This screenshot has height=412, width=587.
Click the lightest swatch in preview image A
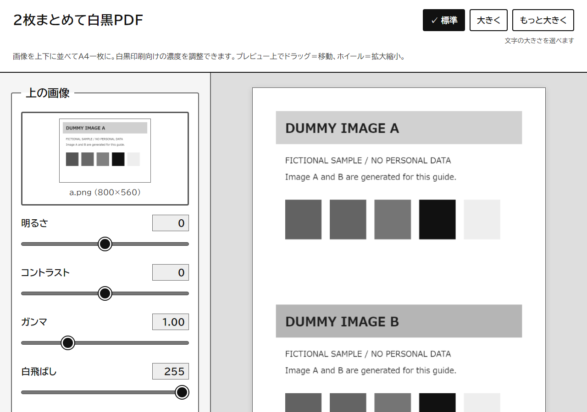(482, 219)
